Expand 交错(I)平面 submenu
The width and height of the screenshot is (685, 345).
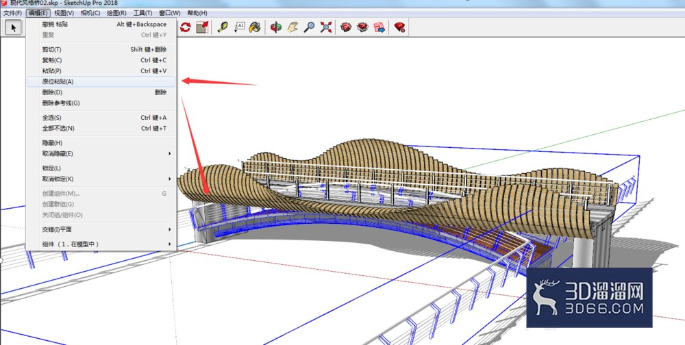click(101, 229)
